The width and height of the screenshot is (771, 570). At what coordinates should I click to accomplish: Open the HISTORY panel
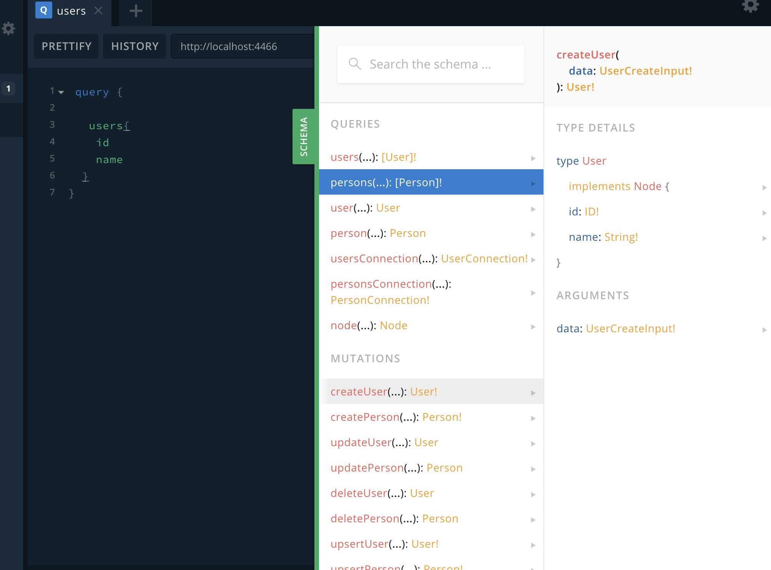coord(135,46)
